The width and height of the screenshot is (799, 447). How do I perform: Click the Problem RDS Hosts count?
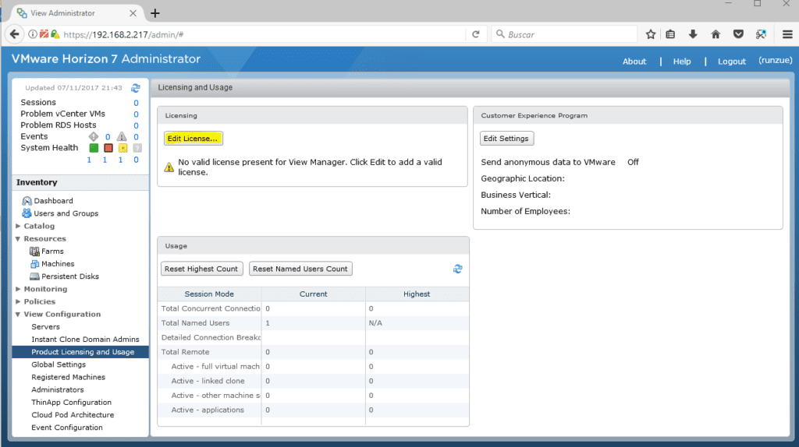pos(136,125)
